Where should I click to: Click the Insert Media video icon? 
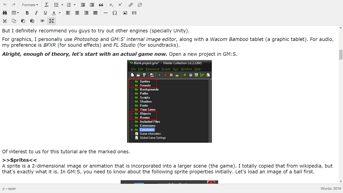pyautogui.click(x=134, y=13)
